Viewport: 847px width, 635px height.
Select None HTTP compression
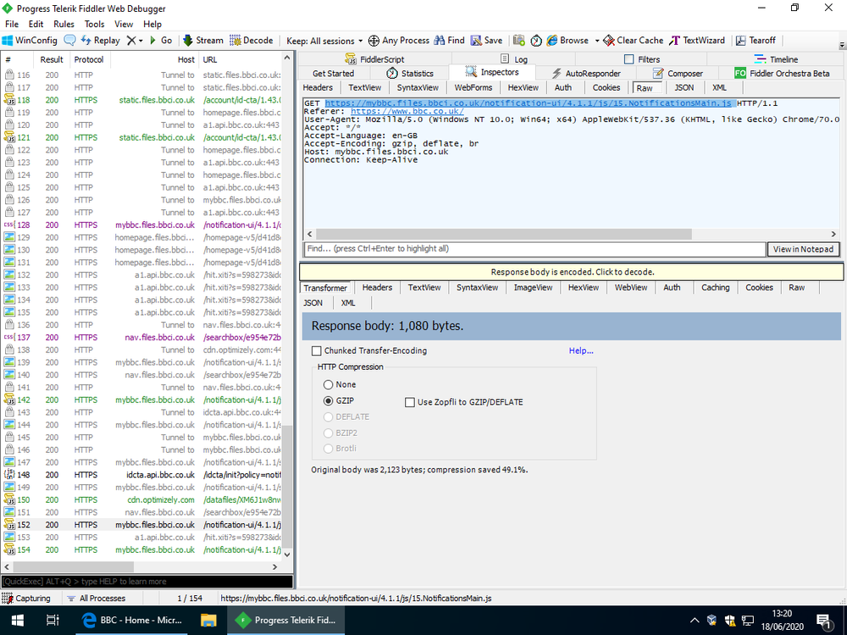click(328, 385)
